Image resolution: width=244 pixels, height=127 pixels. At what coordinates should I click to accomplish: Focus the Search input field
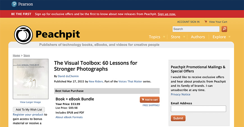click(x=196, y=29)
